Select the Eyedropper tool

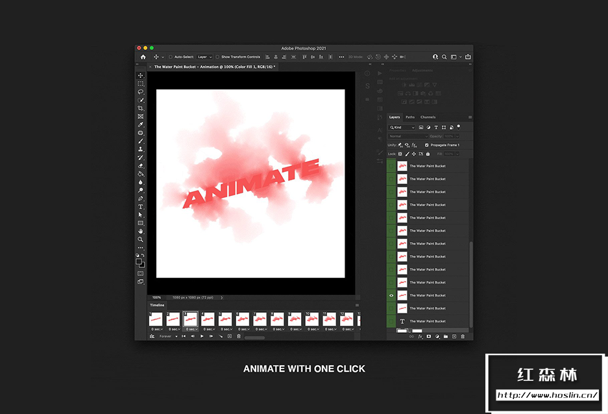pyautogui.click(x=140, y=125)
